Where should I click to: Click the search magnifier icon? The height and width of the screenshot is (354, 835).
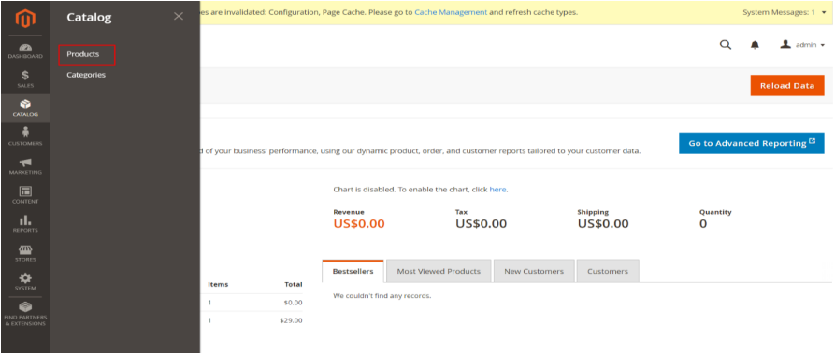click(x=726, y=45)
